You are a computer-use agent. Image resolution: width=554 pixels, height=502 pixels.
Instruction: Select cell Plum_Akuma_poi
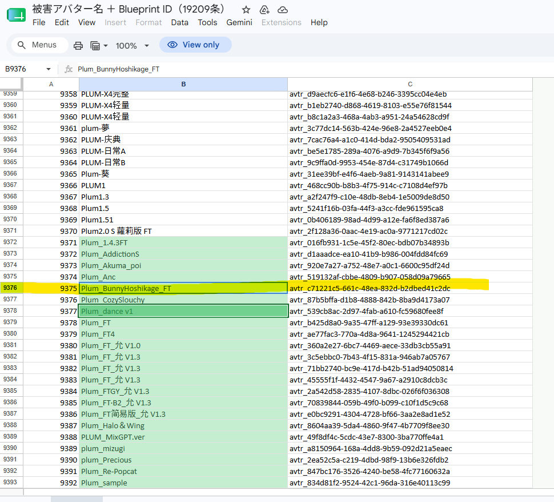click(183, 265)
